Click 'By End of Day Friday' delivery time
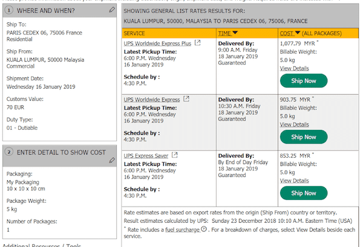The height and width of the screenshot is (247, 363). tap(243, 162)
